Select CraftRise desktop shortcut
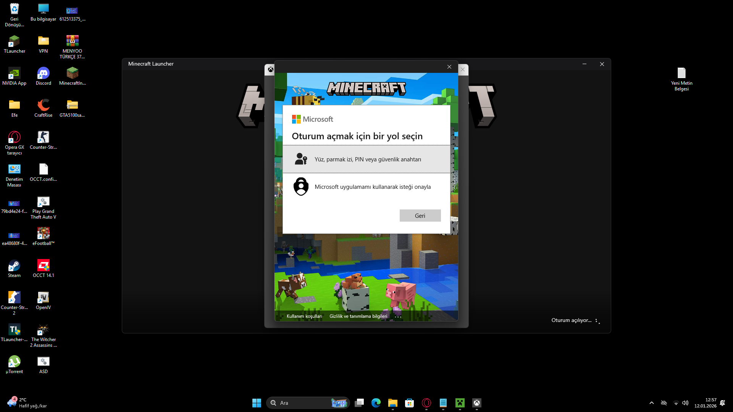Image resolution: width=733 pixels, height=412 pixels. coord(44,108)
